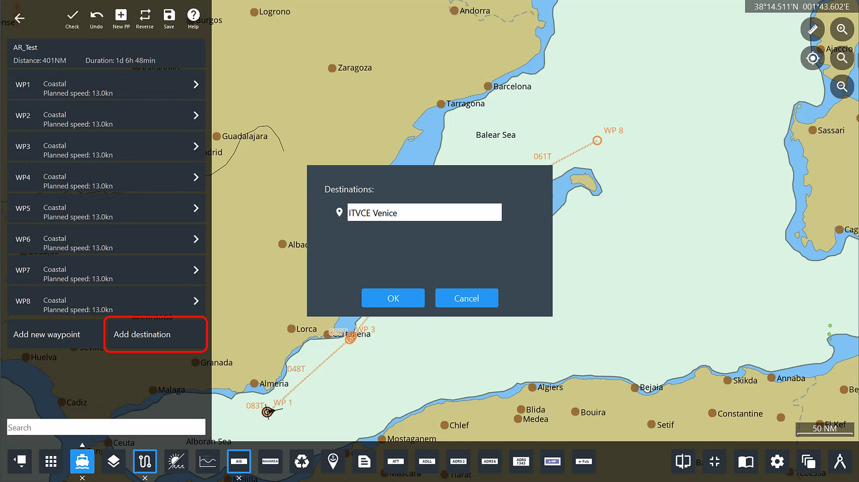This screenshot has width=859, height=482.
Task: Open the chart layers icon
Action: click(113, 461)
